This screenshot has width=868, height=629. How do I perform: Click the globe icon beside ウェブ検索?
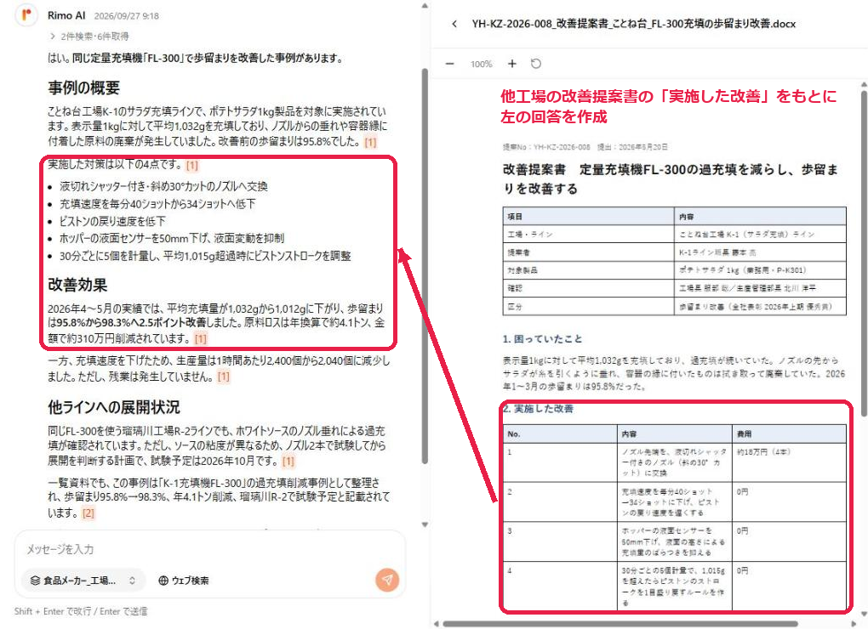[163, 581]
